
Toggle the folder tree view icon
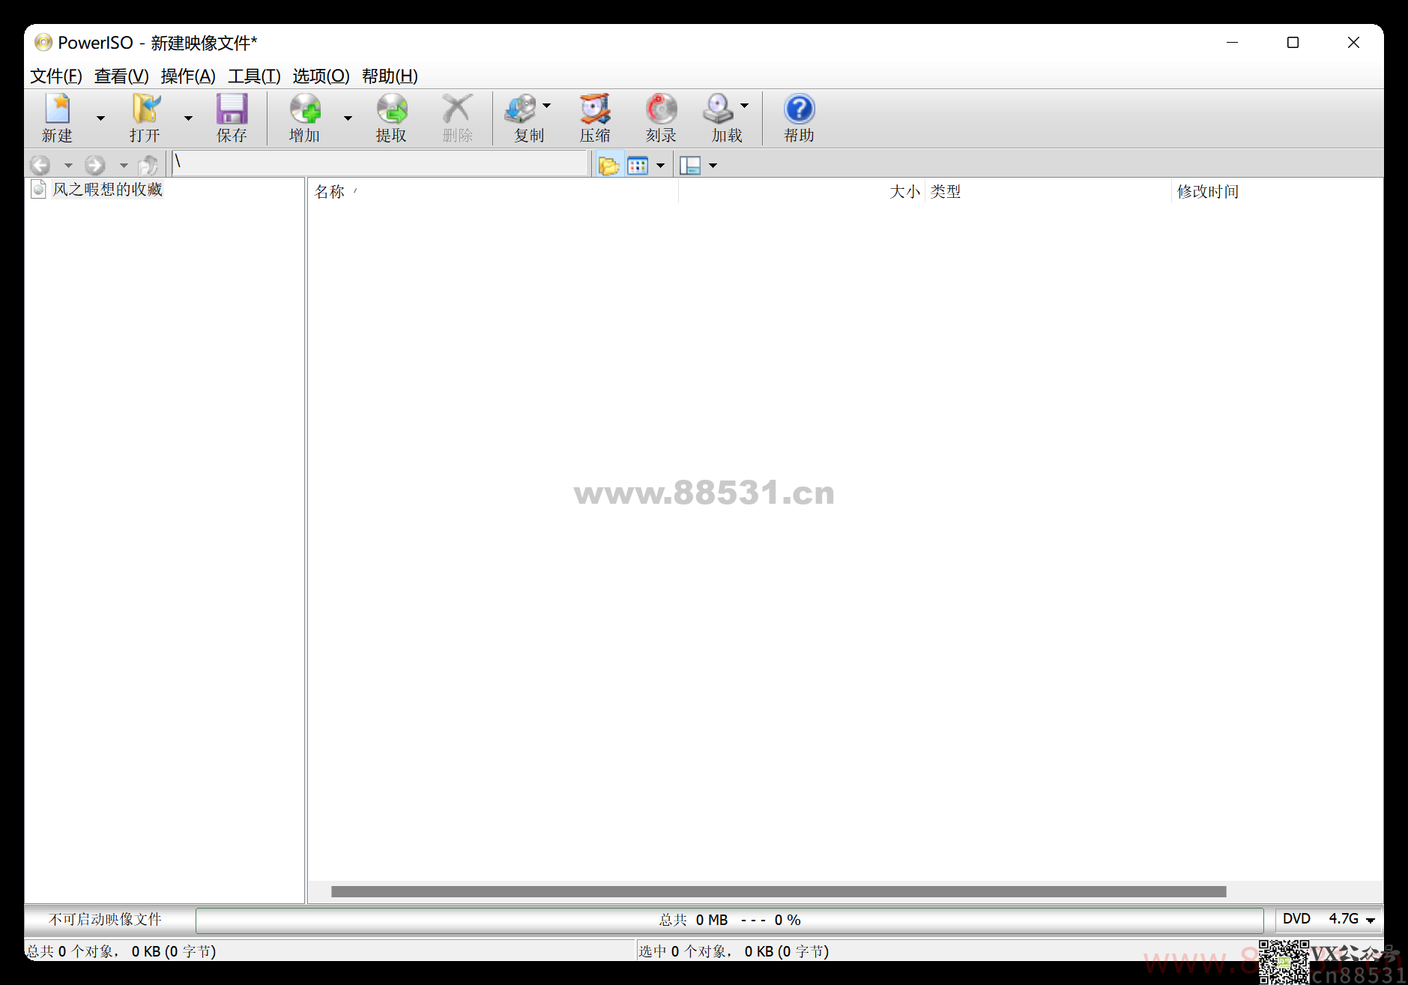(608, 165)
